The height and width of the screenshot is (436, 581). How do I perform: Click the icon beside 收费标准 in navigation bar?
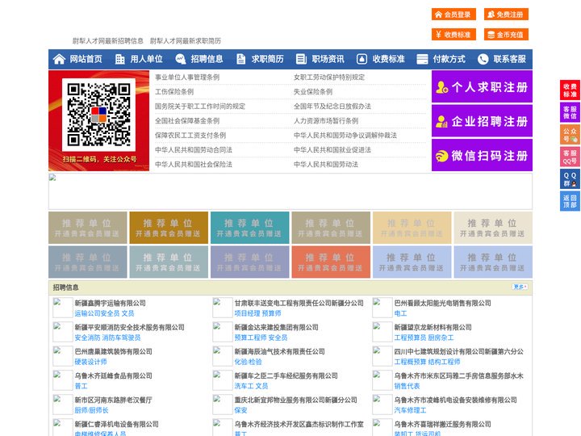[362, 59]
